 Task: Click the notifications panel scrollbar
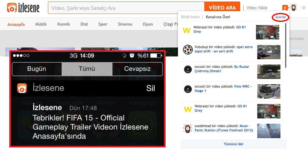point(286,45)
